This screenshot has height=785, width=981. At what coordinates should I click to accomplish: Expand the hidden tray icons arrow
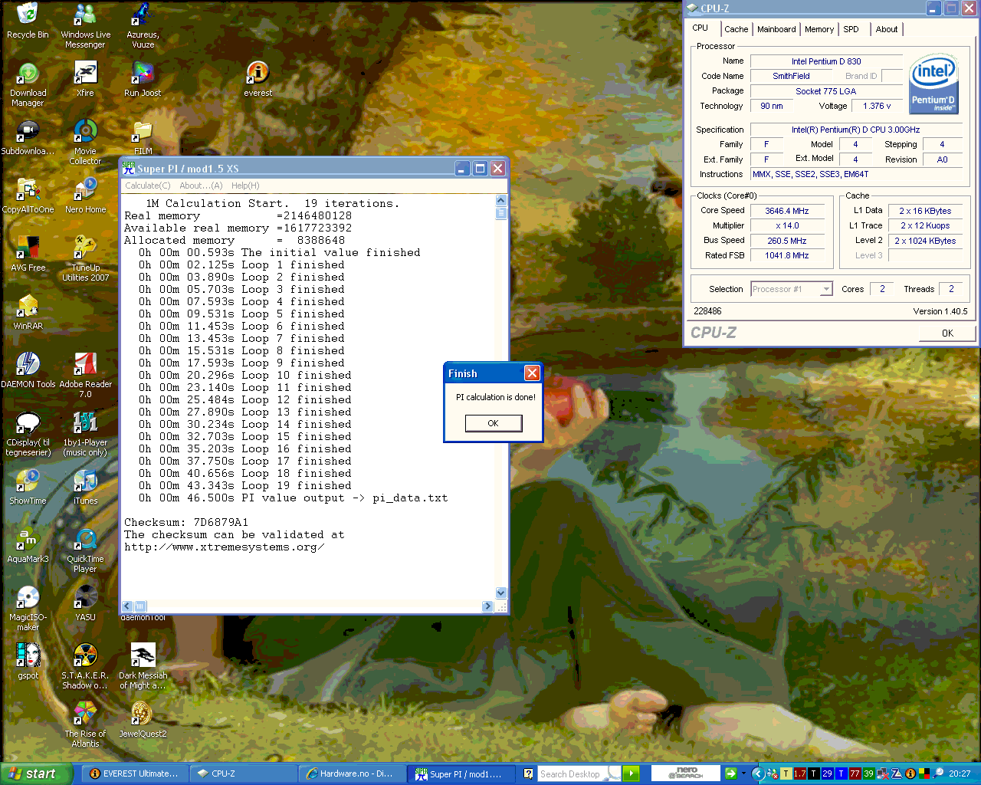[758, 774]
